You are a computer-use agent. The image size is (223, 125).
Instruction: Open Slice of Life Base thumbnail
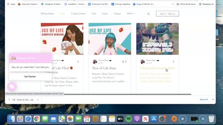(x=110, y=39)
